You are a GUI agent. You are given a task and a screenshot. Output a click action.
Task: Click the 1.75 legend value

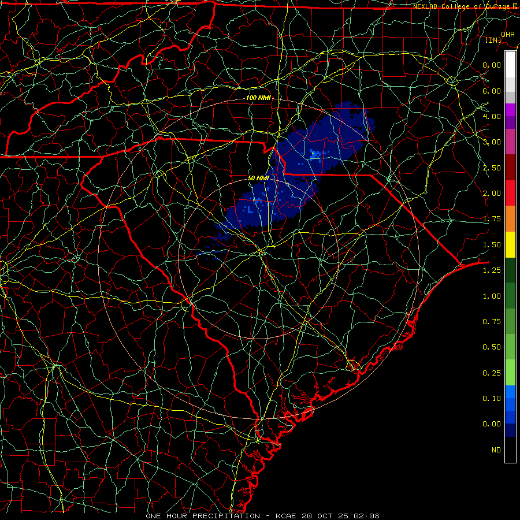point(492,219)
